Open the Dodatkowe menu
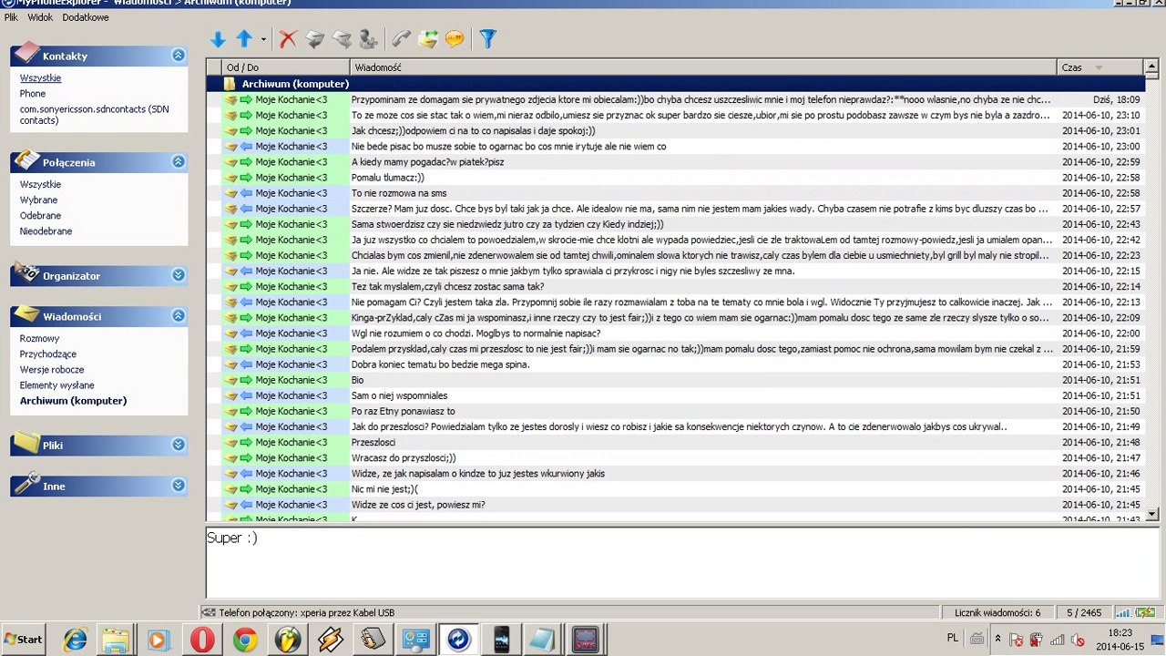This screenshot has width=1166, height=656. click(x=86, y=17)
